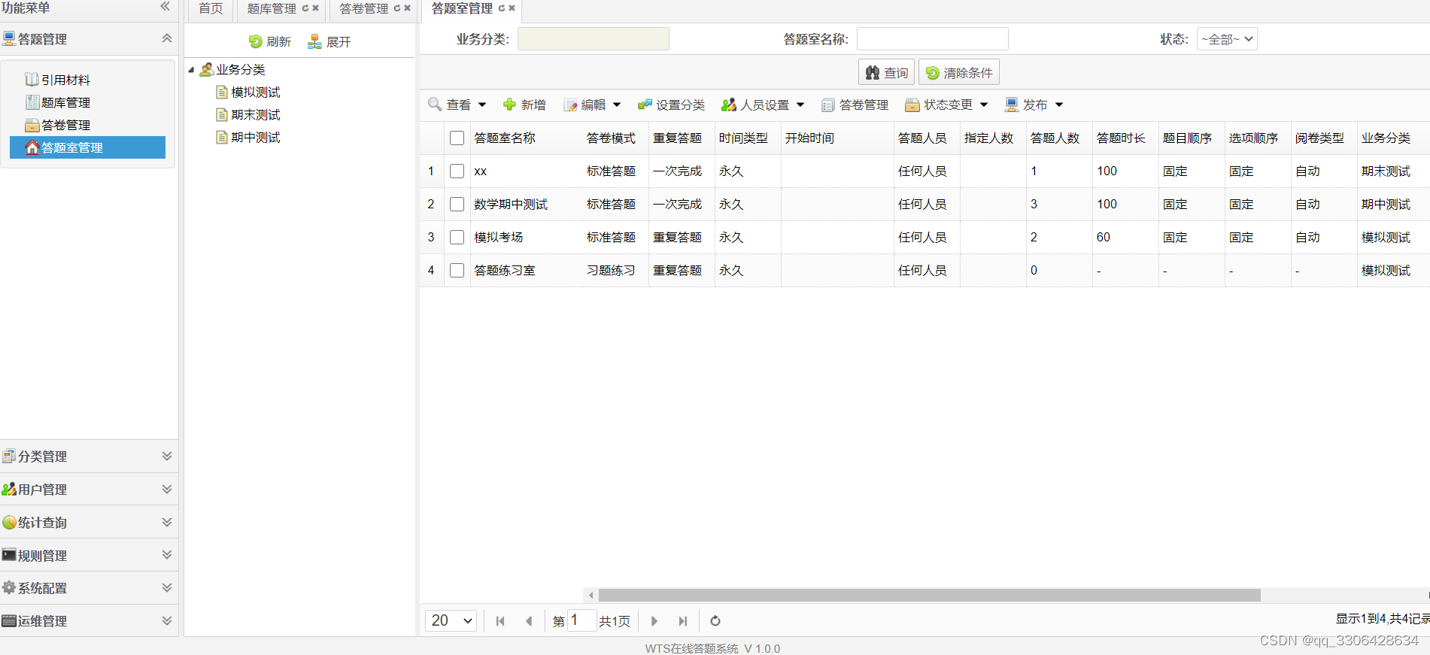Open 答卷管理 in the sidebar menu
1430x655 pixels.
point(87,125)
